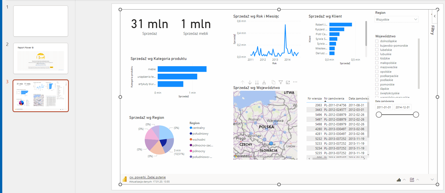
Task: Collapse the add-in bar with bottom-right chevron
Action: [x=432, y=179]
